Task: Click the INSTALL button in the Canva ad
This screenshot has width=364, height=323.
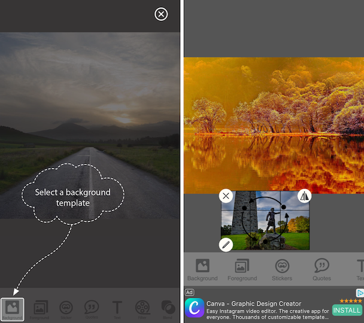Action: coord(347,310)
